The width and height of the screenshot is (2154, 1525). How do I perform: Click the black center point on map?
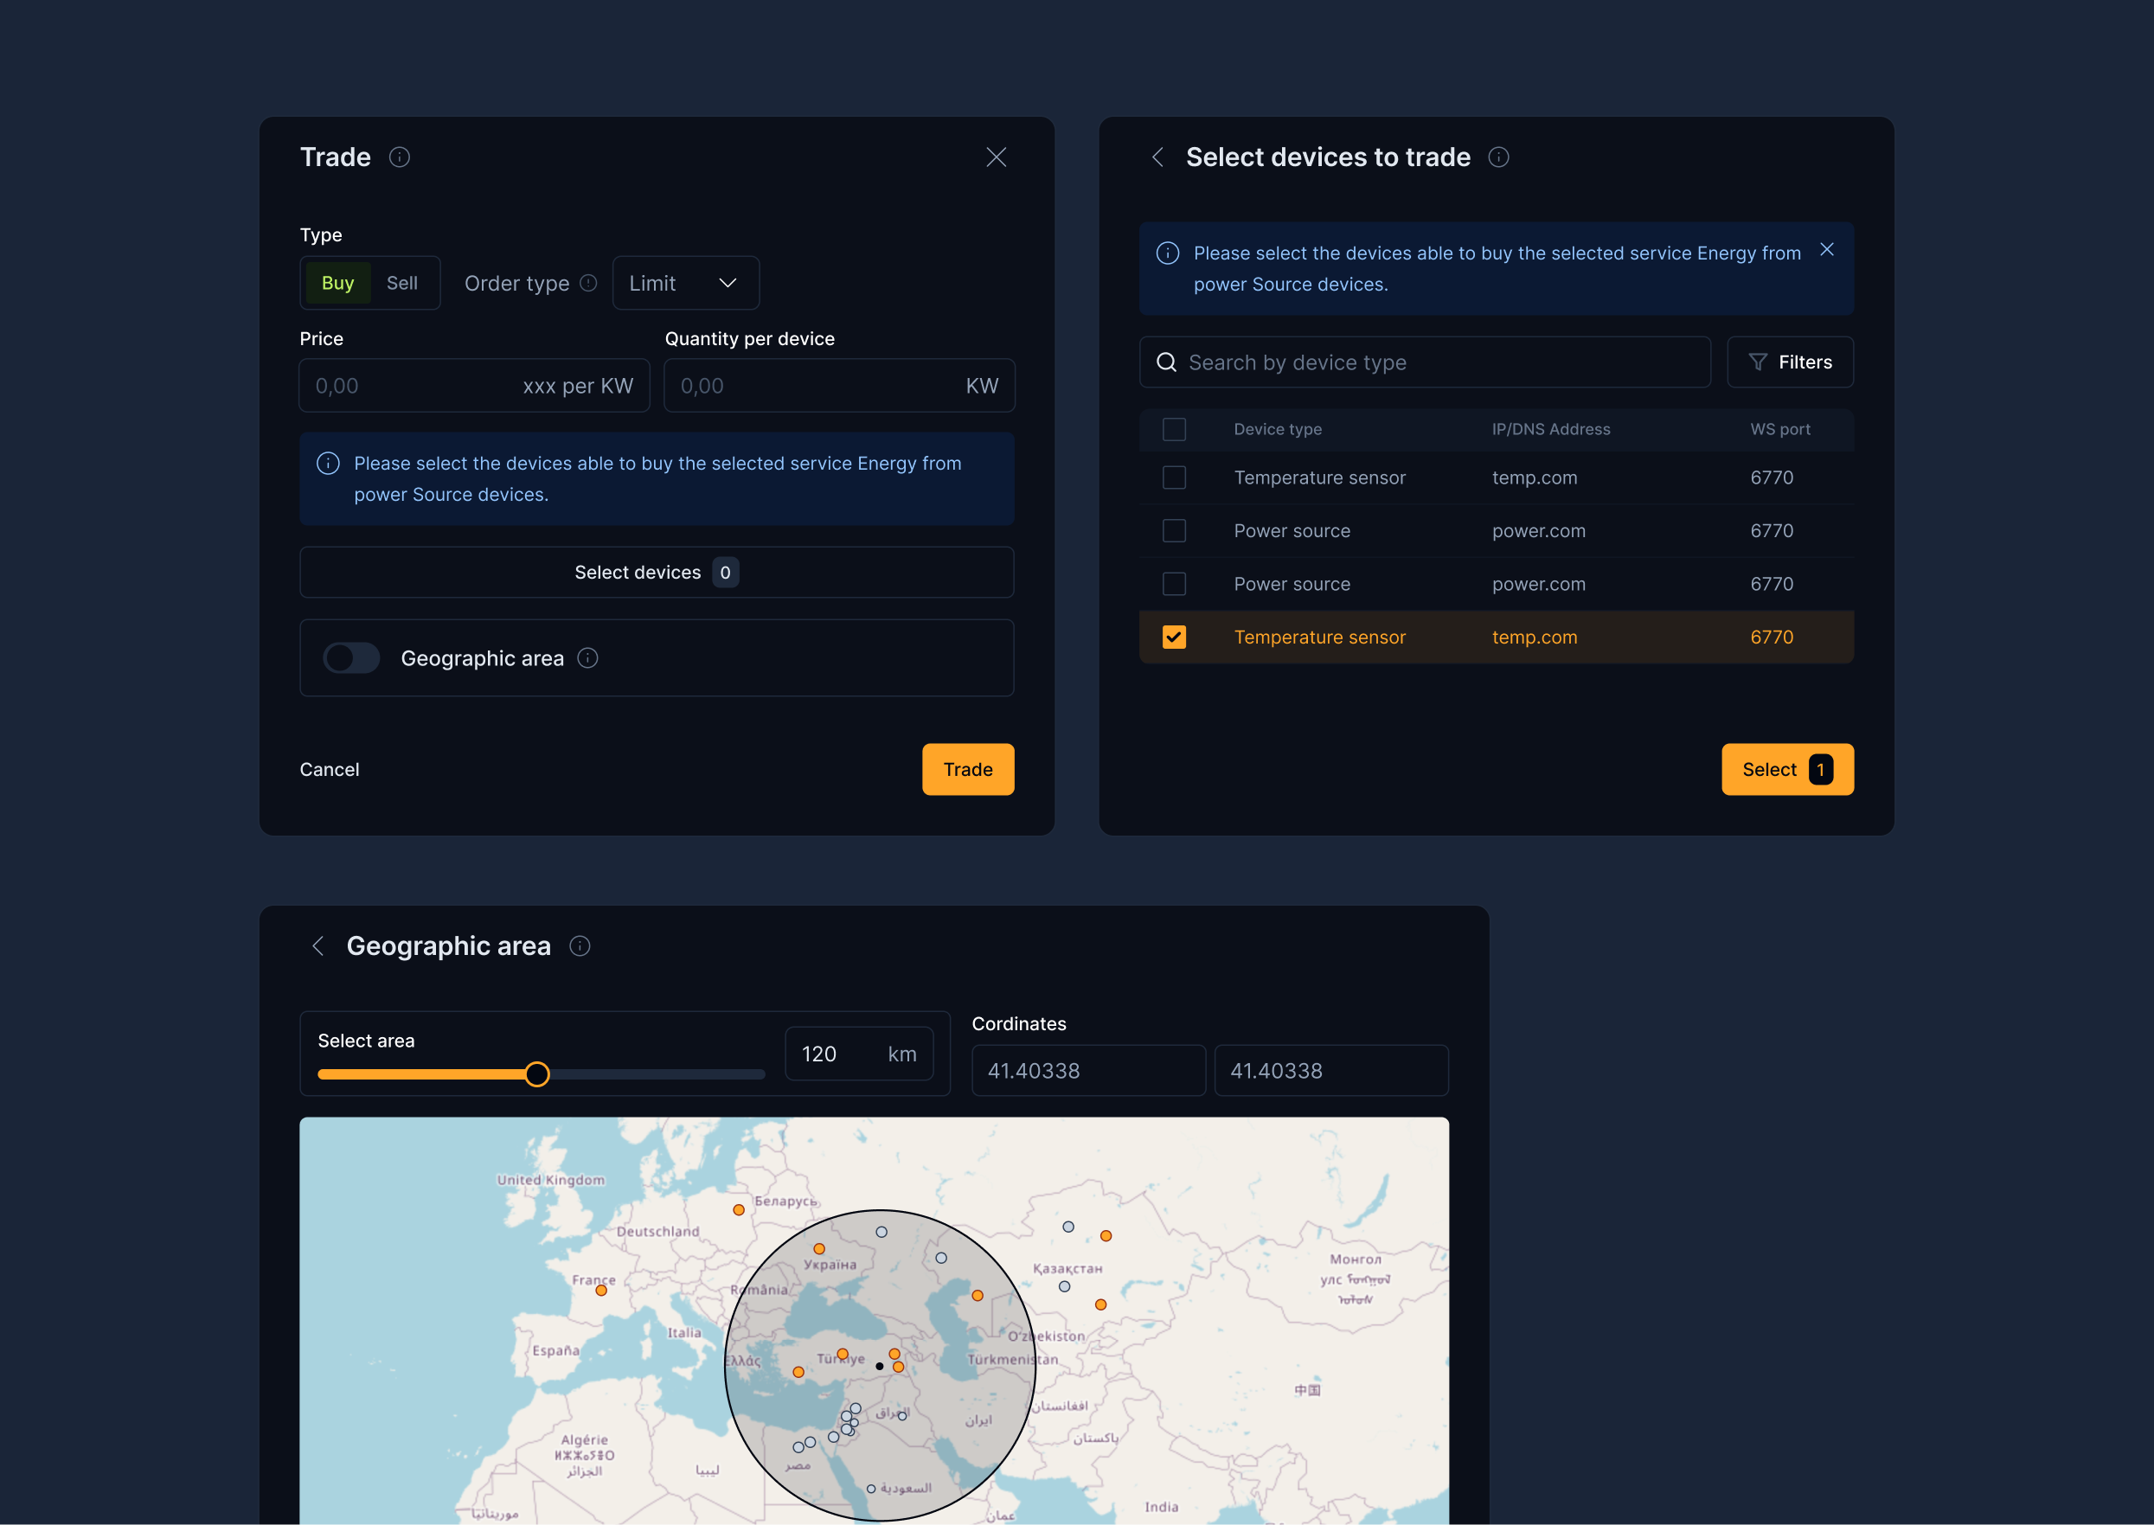point(879,1367)
